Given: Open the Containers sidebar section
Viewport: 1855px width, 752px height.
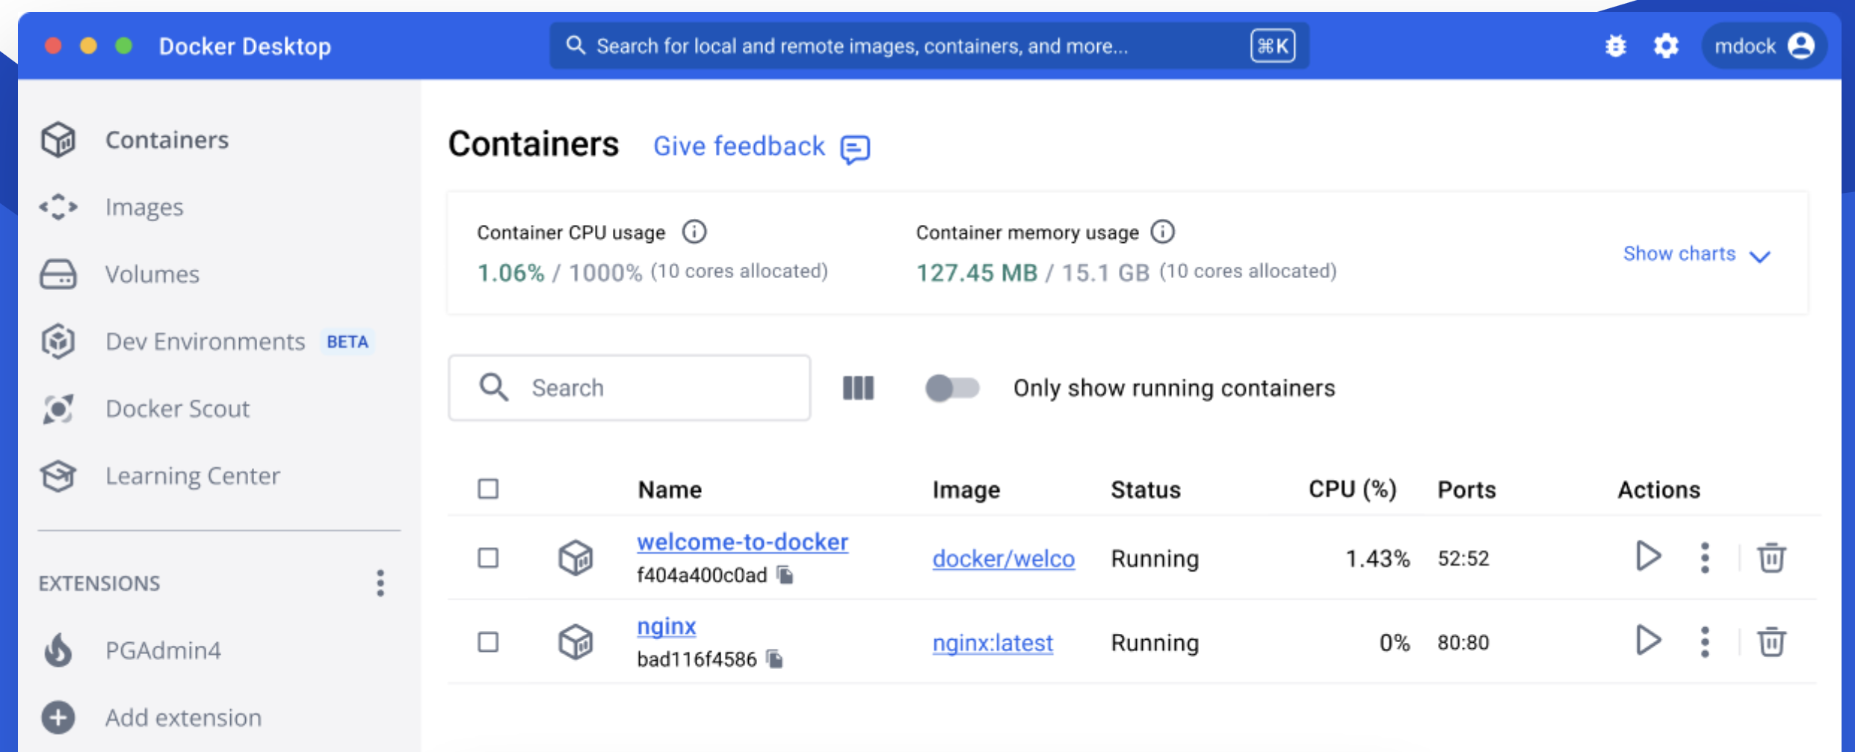Looking at the screenshot, I should click(x=167, y=140).
